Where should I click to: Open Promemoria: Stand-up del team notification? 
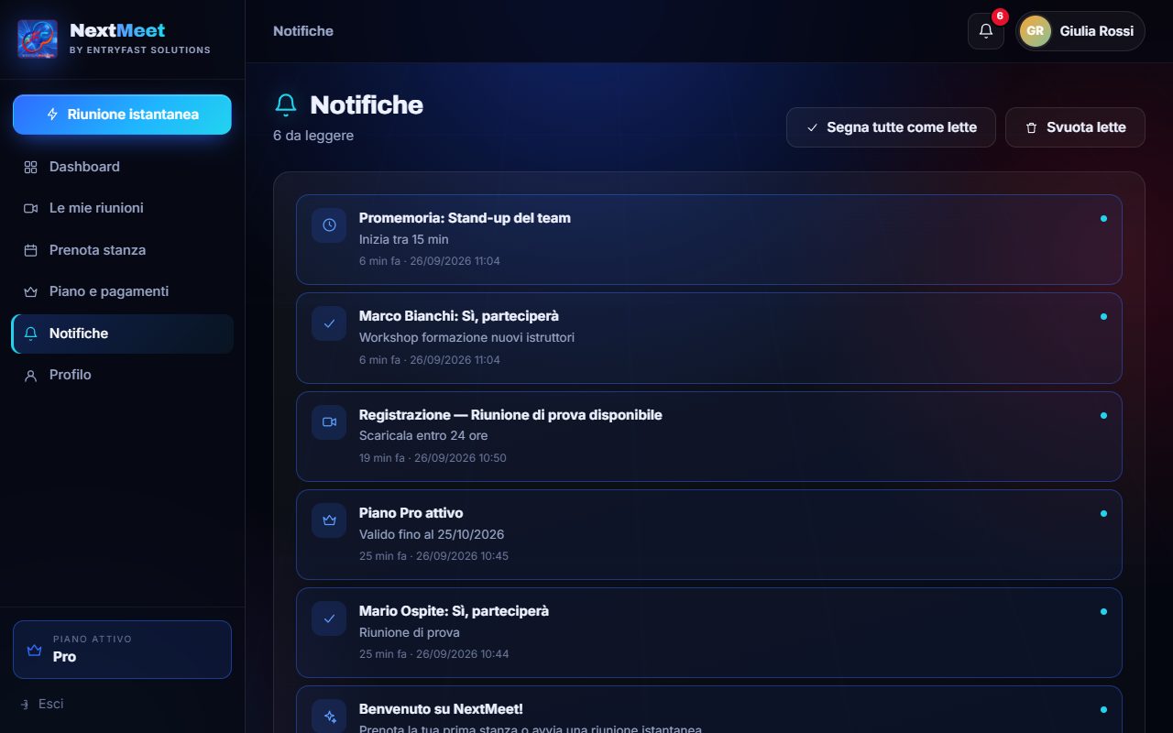click(x=708, y=239)
